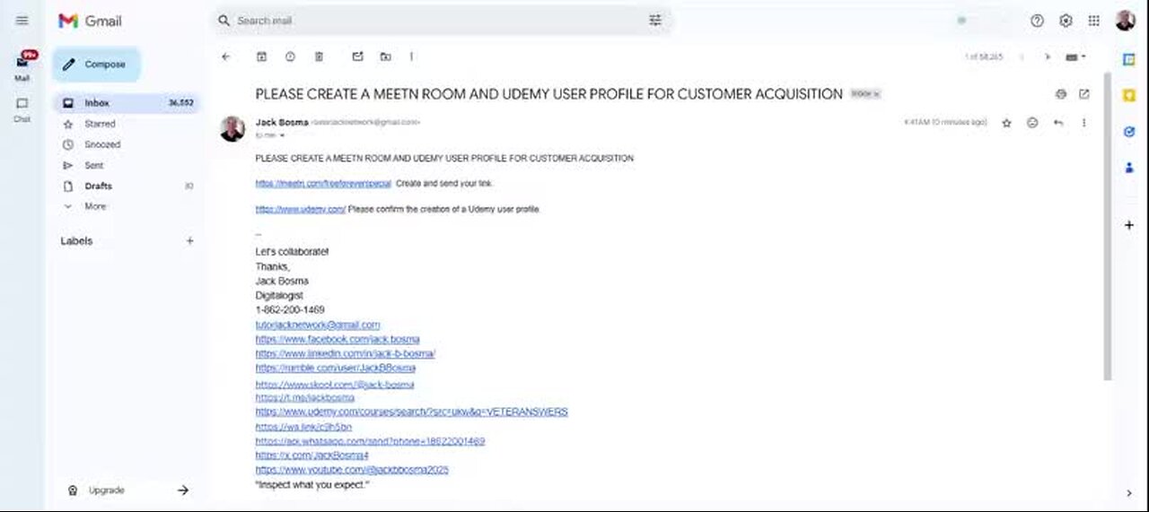Click the phone number 1-862-200-1469
Image resolution: width=1149 pixels, height=512 pixels.
[290, 309]
